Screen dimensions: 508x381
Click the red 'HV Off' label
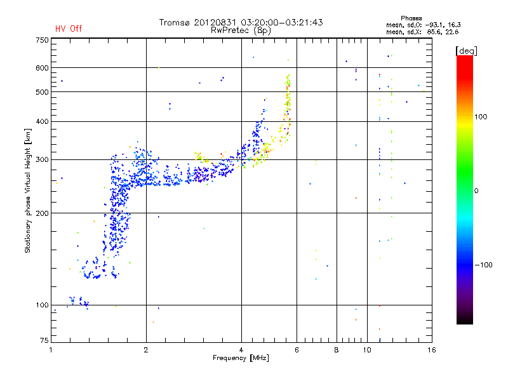pos(69,29)
